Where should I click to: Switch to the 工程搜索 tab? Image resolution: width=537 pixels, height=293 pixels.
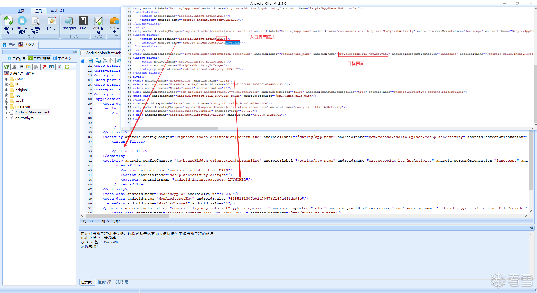tap(62, 59)
